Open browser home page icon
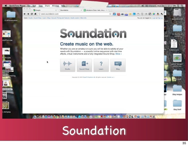188x146 pixels. click(35, 14)
